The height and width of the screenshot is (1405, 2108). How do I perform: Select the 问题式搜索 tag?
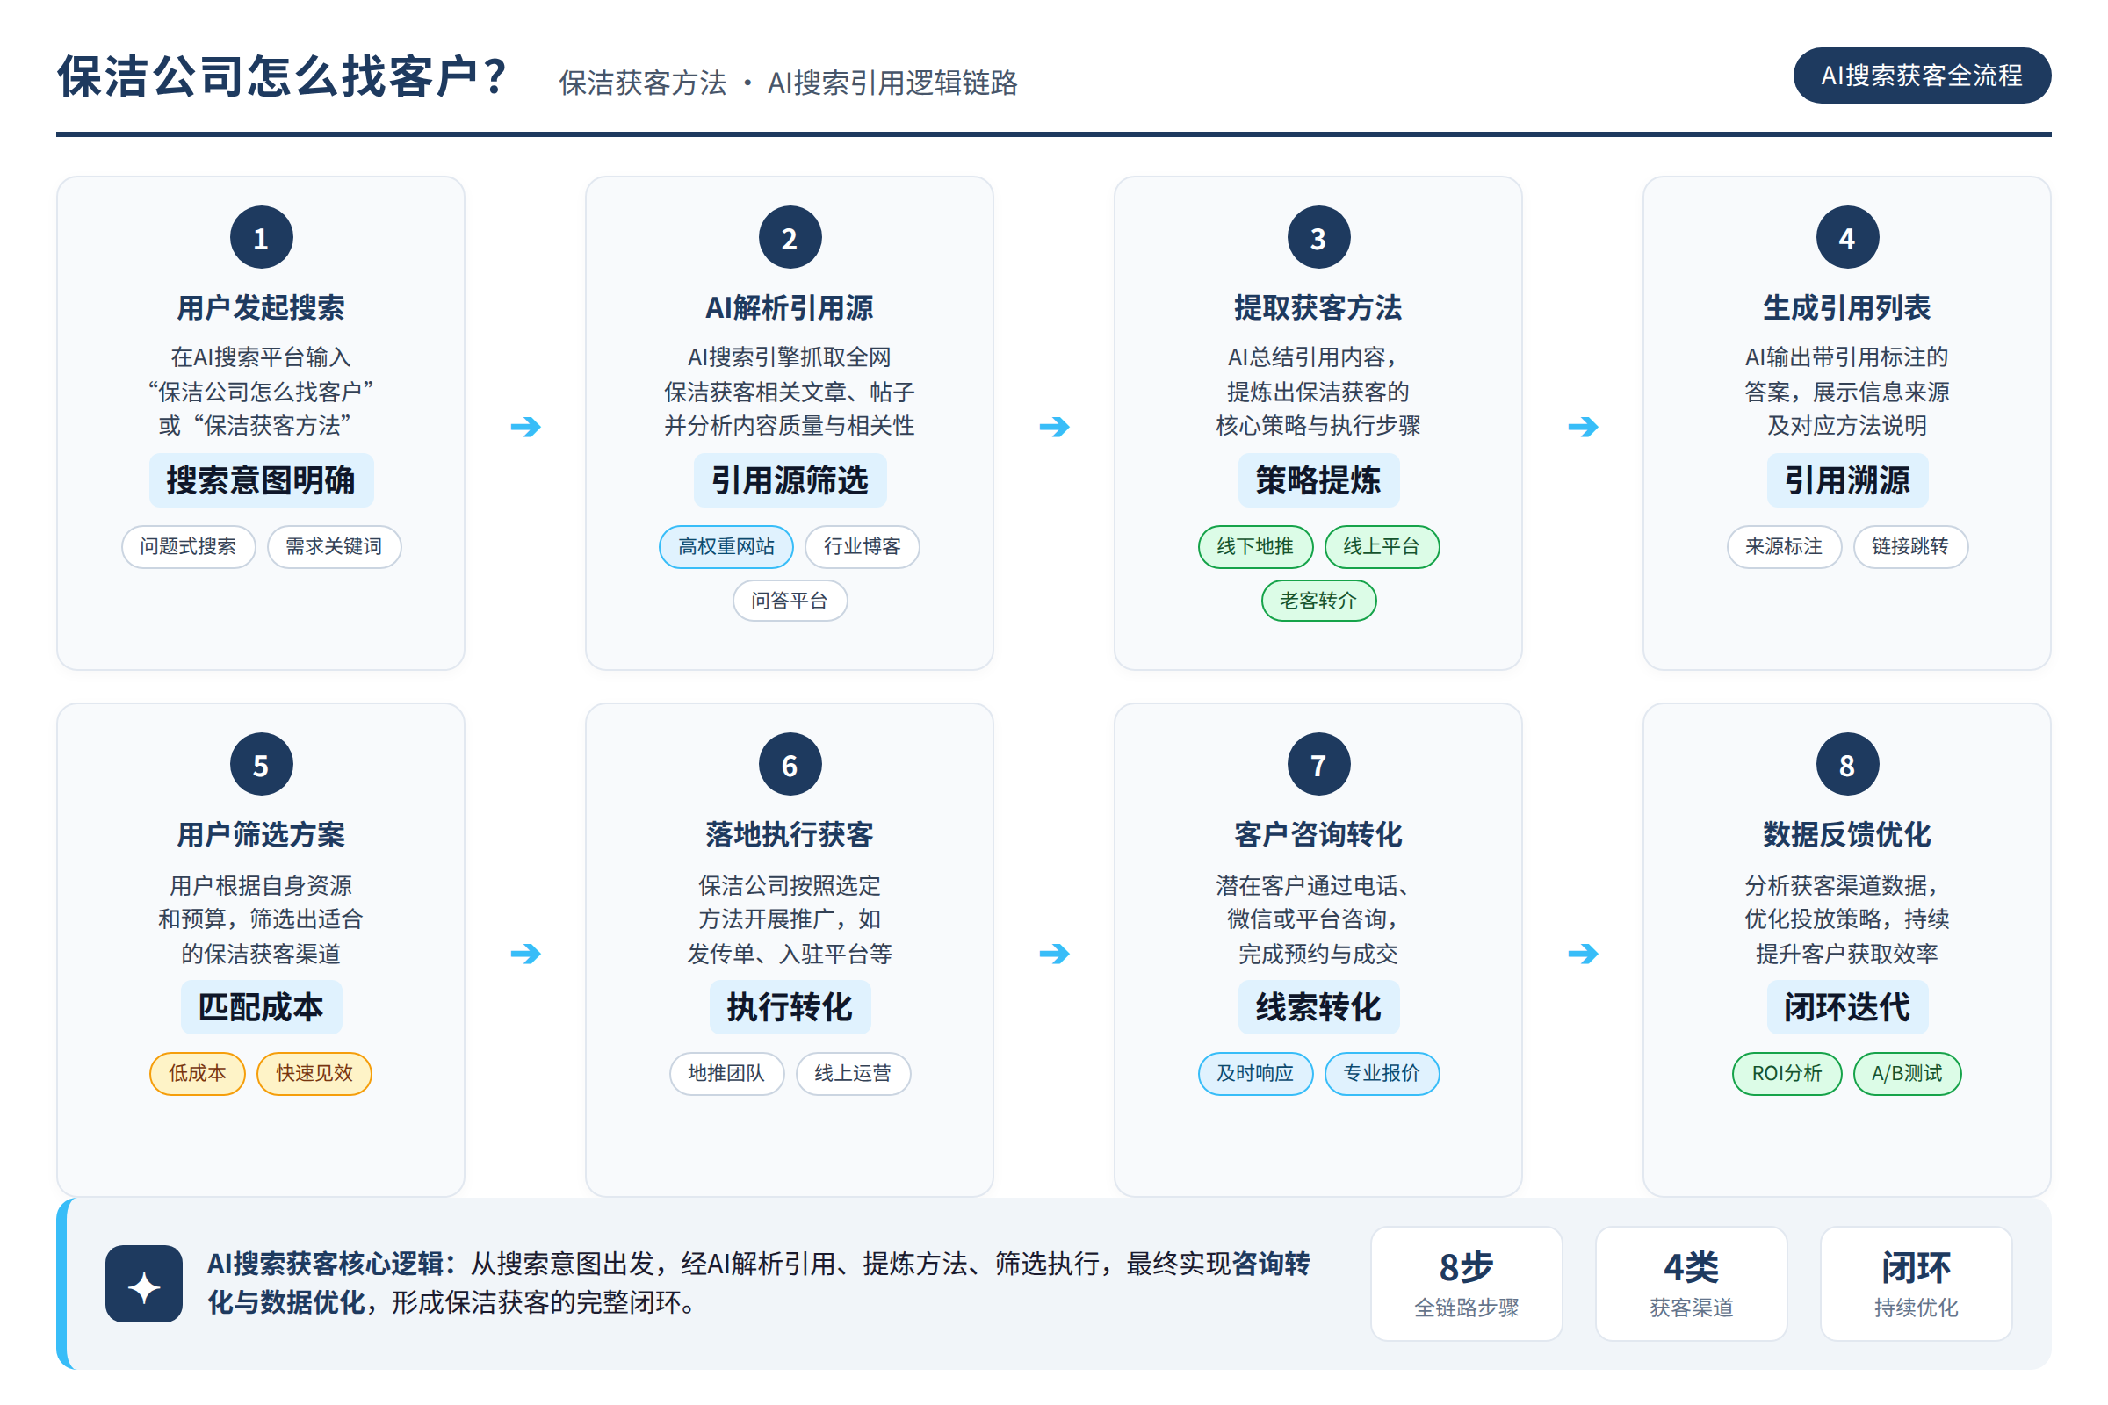point(188,546)
